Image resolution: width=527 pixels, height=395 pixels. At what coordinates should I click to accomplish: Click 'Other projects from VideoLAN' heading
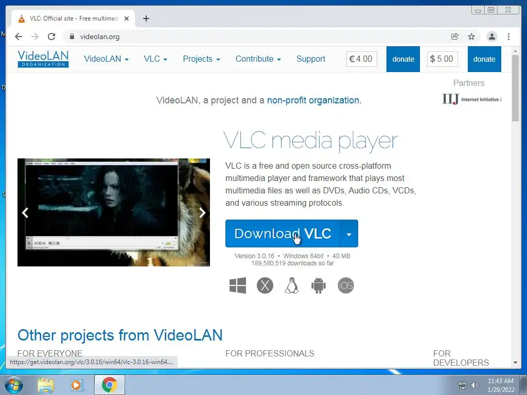[x=120, y=335]
